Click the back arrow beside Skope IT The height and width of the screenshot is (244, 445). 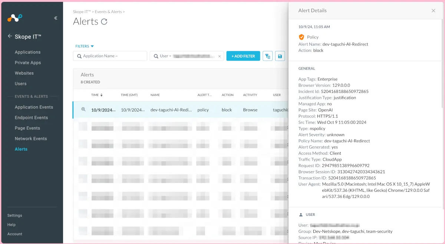point(10,36)
